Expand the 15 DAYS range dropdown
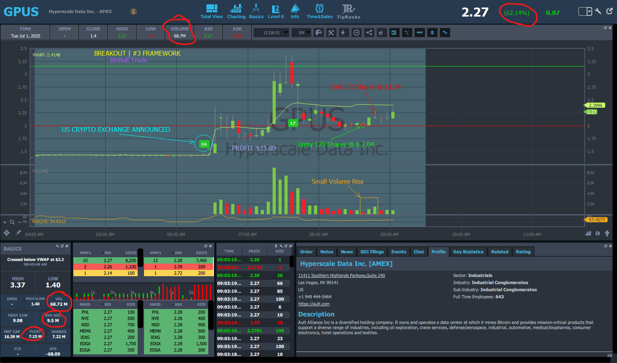 (x=271, y=33)
